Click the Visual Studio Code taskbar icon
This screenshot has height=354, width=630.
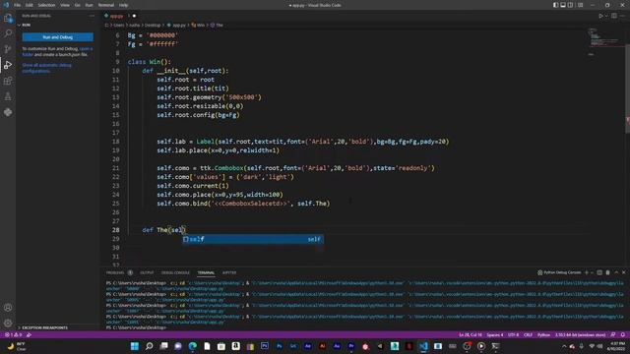tap(423, 346)
